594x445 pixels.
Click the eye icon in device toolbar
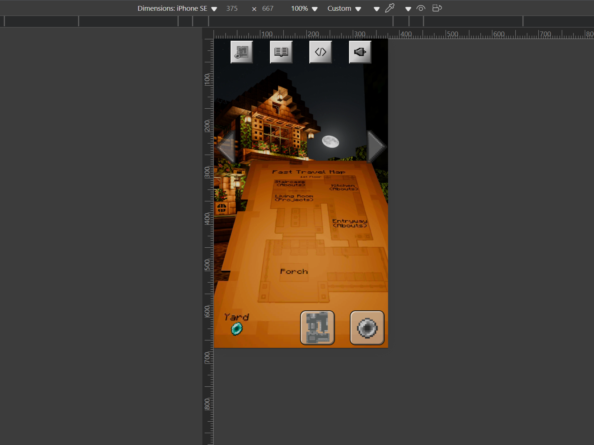pos(421,8)
